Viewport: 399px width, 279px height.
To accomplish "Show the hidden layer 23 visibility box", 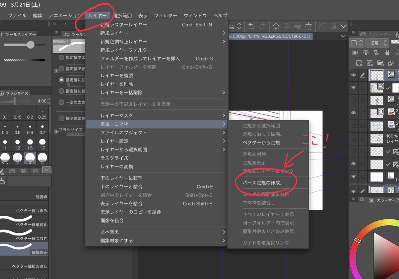I will [x=353, y=126].
